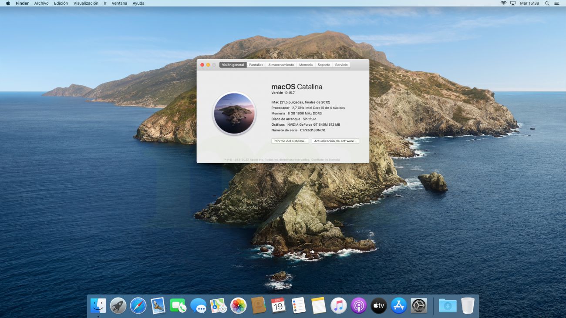Minimize the About This Mac window
The width and height of the screenshot is (566, 318).
[x=208, y=65]
